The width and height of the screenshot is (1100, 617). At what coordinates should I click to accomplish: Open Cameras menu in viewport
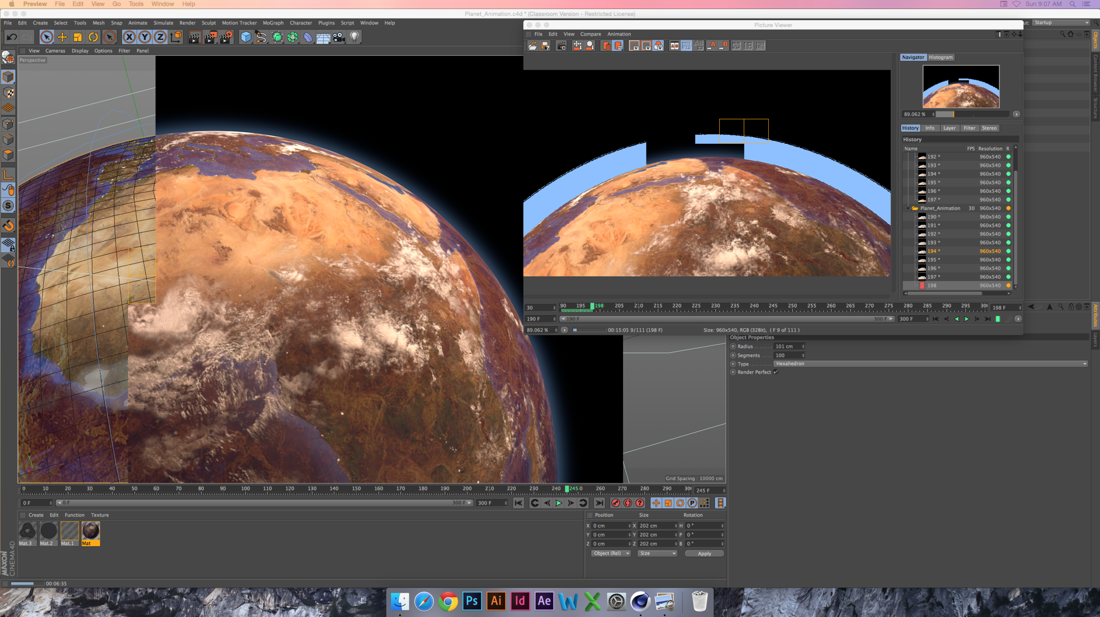(x=55, y=51)
